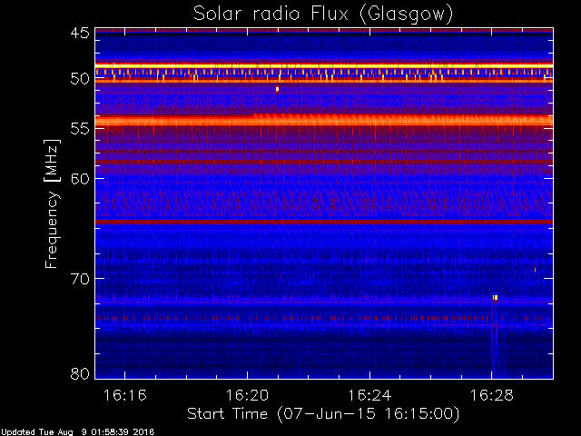
Task: Click the 70 MHz tick label
Action: (79, 278)
